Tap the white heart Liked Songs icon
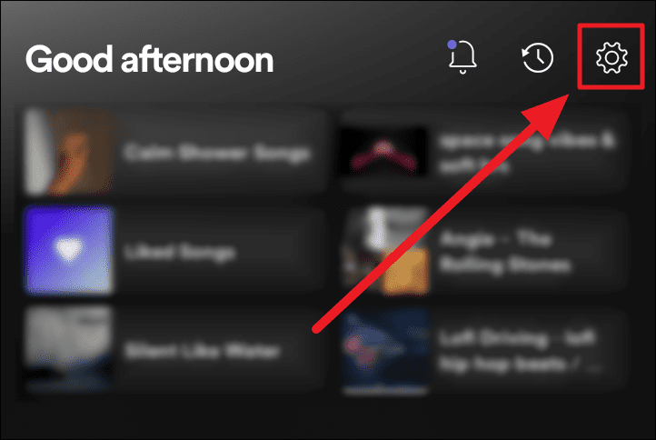This screenshot has width=656, height=440. (69, 249)
